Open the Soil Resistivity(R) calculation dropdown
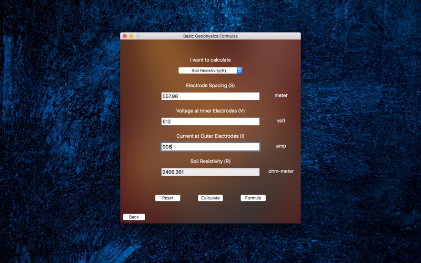Viewport: 421px width, 263px height. click(x=210, y=70)
